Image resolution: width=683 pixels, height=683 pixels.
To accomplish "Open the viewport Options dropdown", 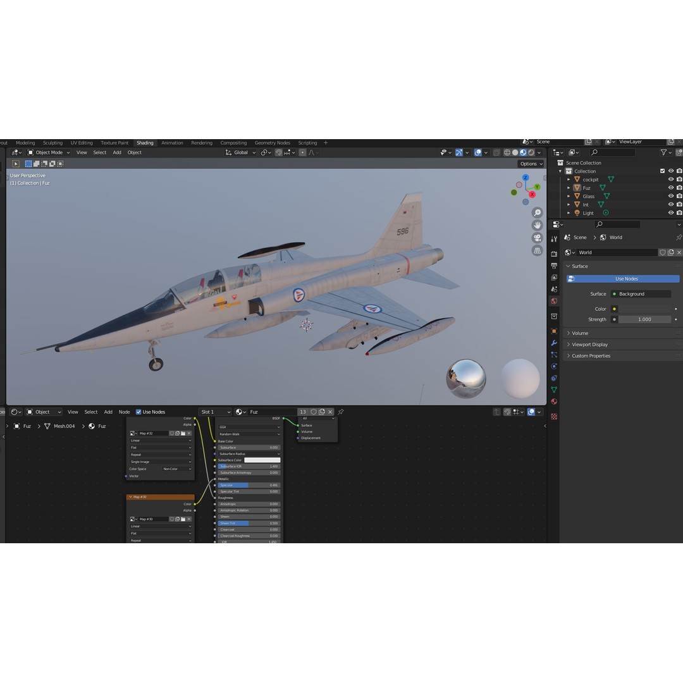I will [531, 164].
